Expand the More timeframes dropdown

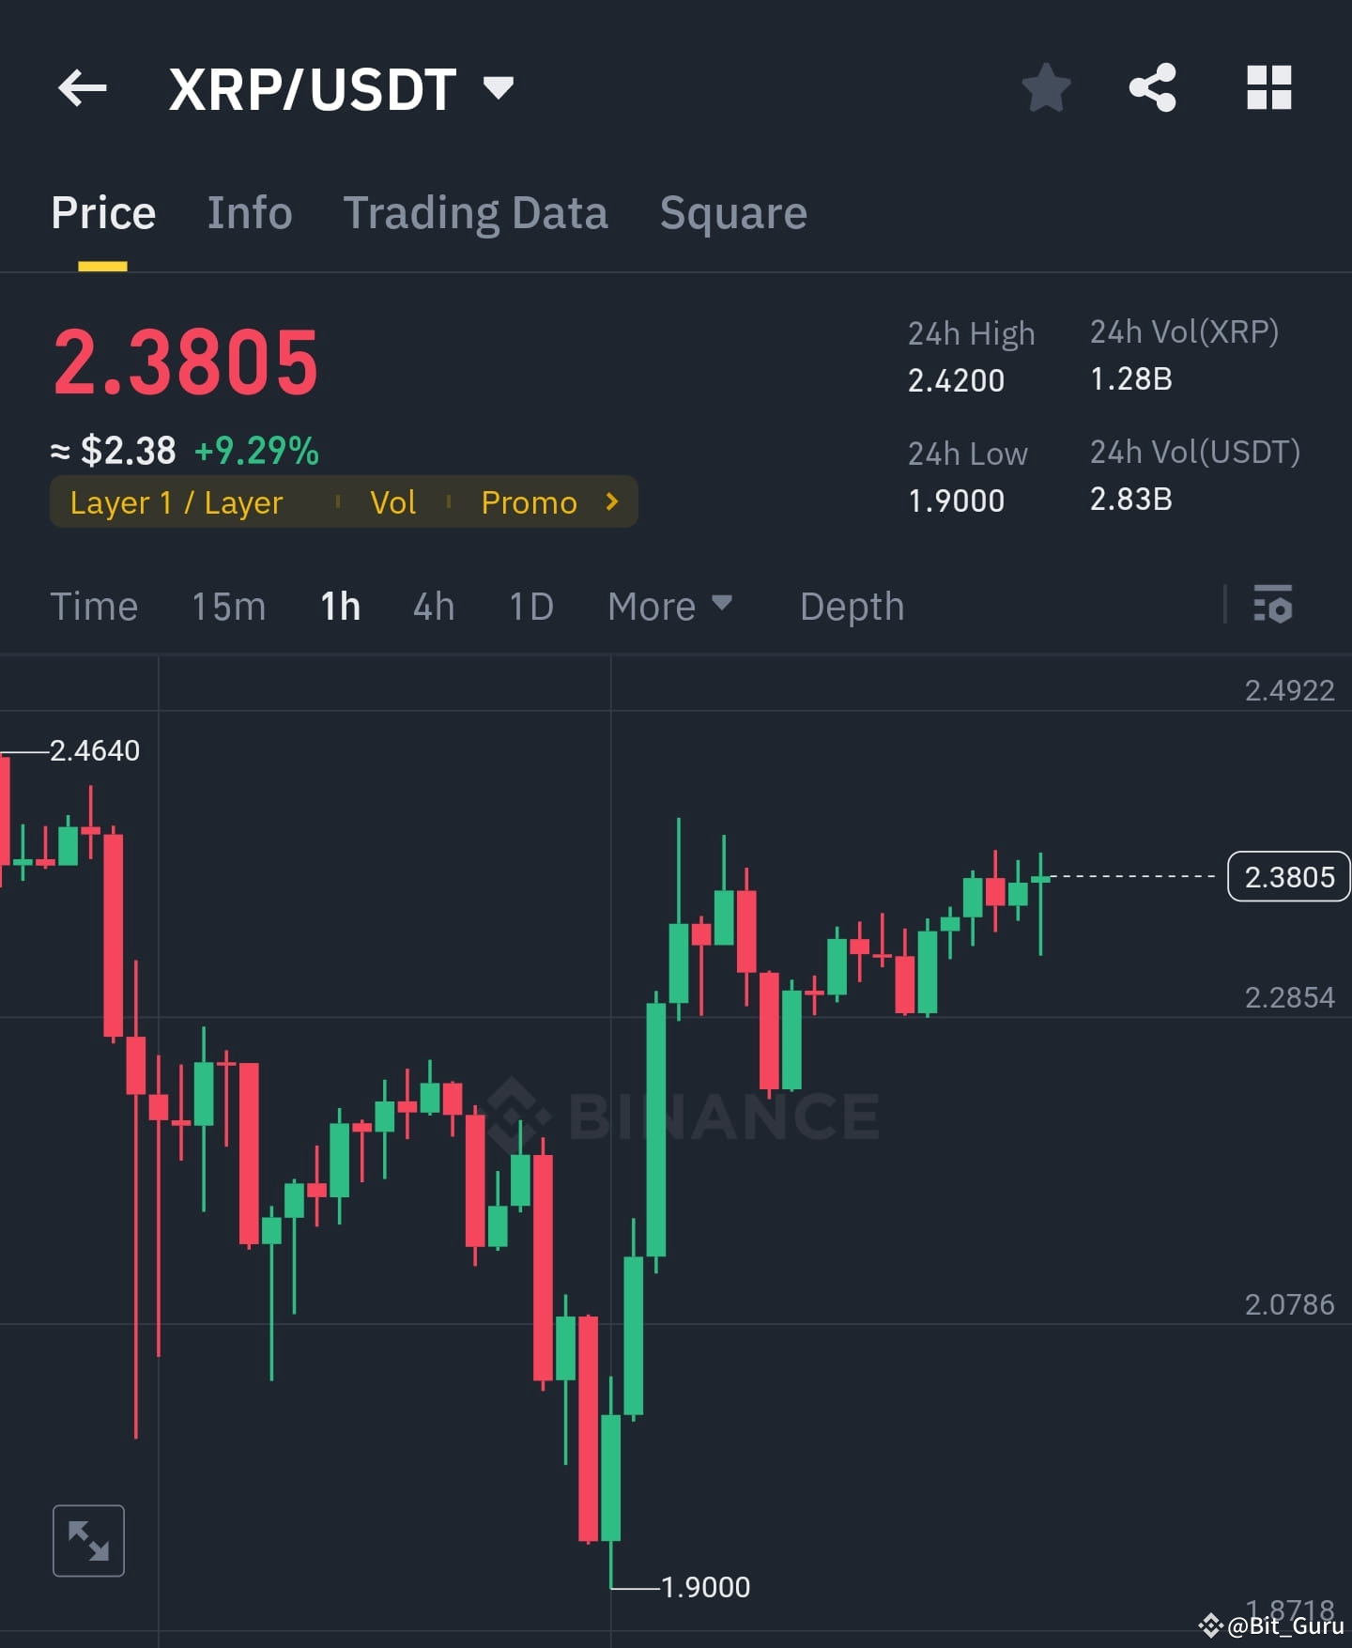tap(669, 607)
